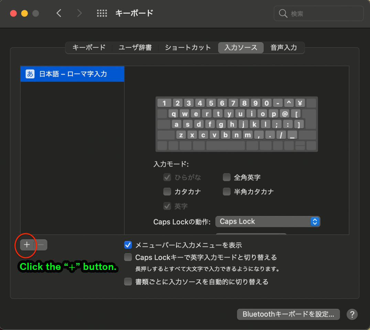Click the minus button to remove input source
Viewport: 370px width, 330px height.
(x=41, y=245)
